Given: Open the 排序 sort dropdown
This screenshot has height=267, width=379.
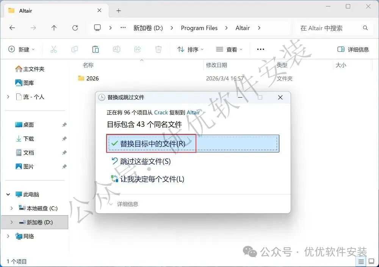Looking at the screenshot, I should pyautogui.click(x=191, y=50).
